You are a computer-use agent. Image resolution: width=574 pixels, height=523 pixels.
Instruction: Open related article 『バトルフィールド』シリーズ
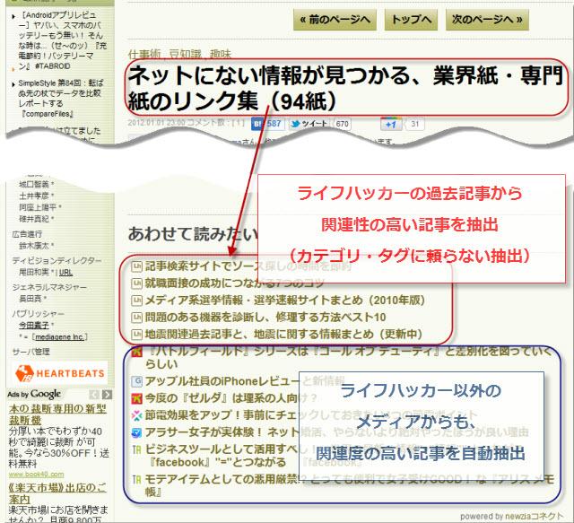coord(349,357)
